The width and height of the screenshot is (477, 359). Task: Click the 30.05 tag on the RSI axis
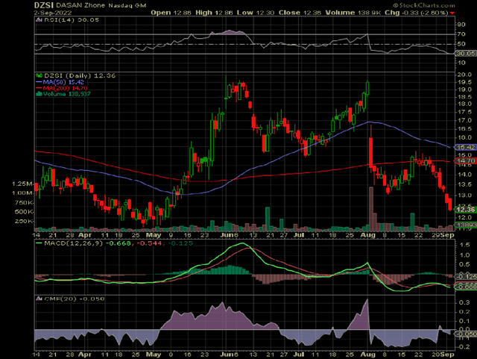[465, 53]
